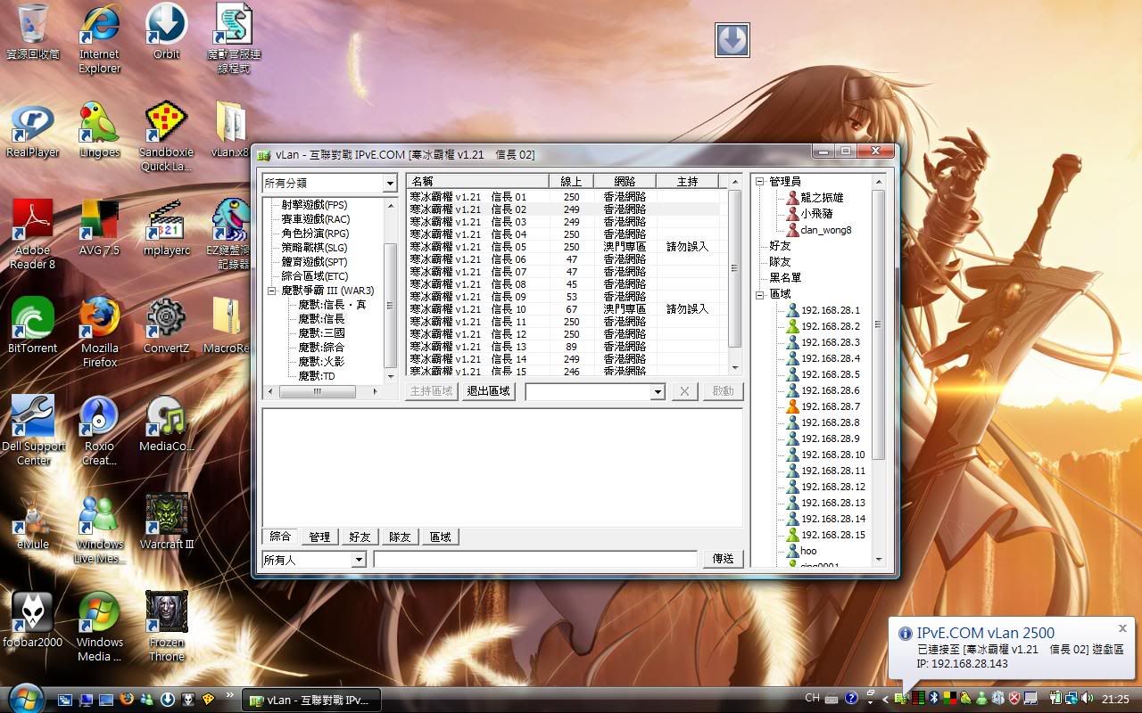Open Mozilla Firefox desktop shortcut
The width and height of the screenshot is (1142, 713).
click(x=99, y=319)
